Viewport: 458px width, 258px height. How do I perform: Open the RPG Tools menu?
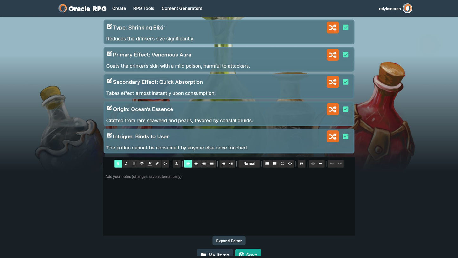pyautogui.click(x=144, y=8)
